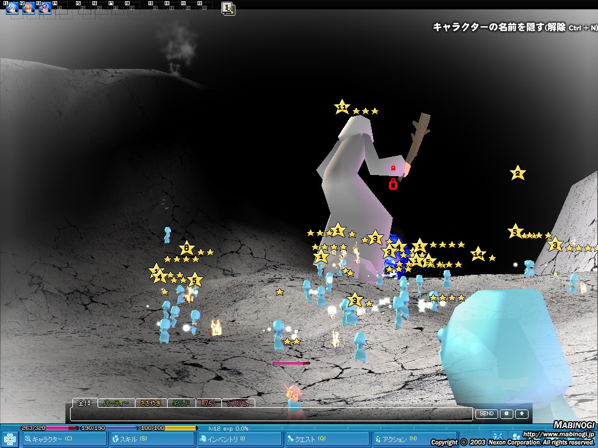The image size is (598, 448).
Task: Switch to the ささやき chat tab
Action: pyautogui.click(x=151, y=403)
